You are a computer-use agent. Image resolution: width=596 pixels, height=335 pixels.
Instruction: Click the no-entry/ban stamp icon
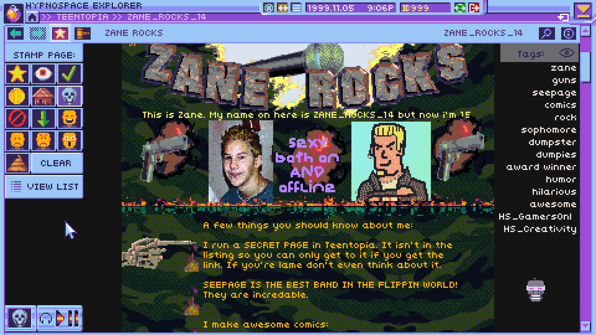(17, 117)
